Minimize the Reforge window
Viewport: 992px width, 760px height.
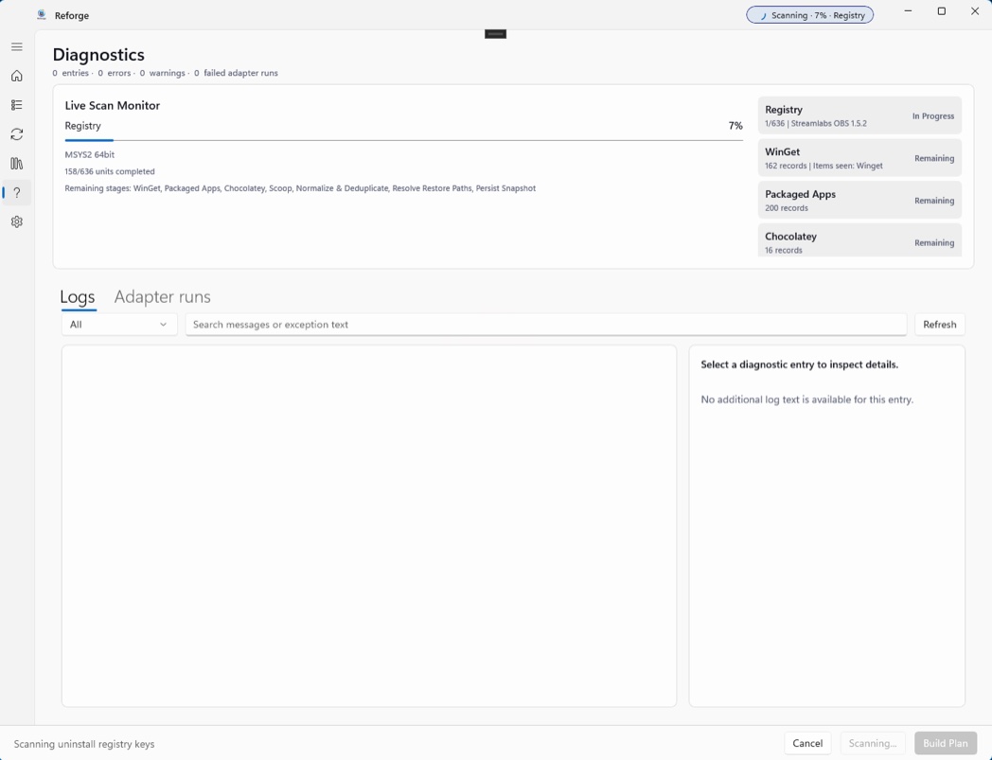point(909,11)
